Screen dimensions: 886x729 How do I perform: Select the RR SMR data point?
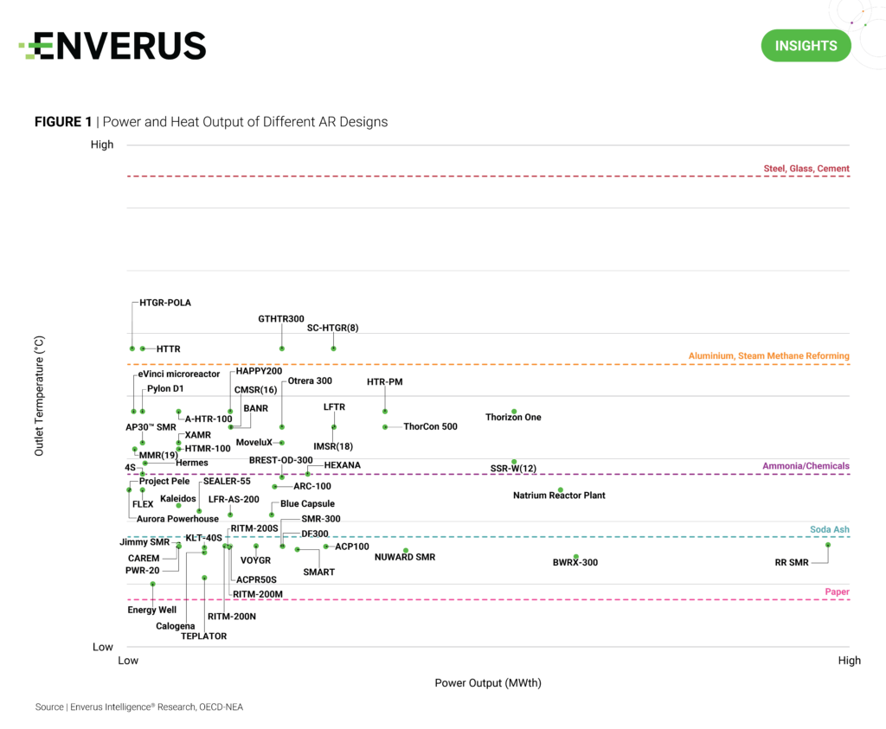click(828, 545)
